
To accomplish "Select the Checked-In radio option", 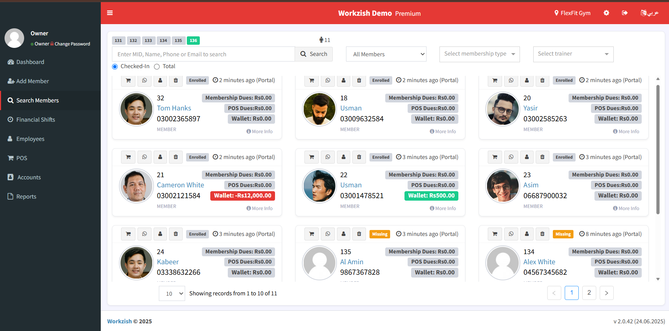I will pos(115,66).
